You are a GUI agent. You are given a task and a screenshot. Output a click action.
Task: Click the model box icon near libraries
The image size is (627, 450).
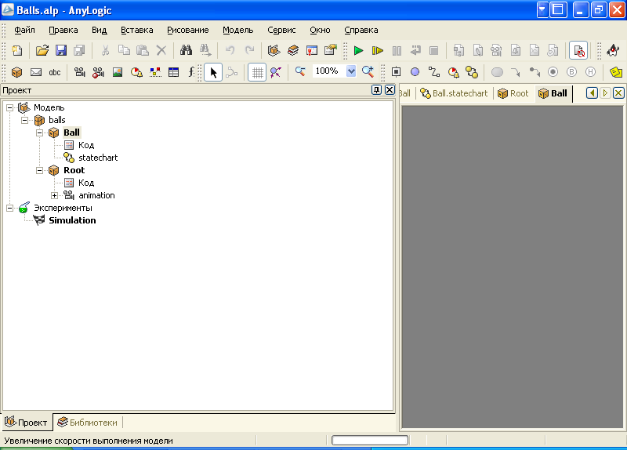[274, 50]
